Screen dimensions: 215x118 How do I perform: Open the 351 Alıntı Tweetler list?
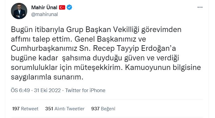pyautogui.click(x=65, y=109)
